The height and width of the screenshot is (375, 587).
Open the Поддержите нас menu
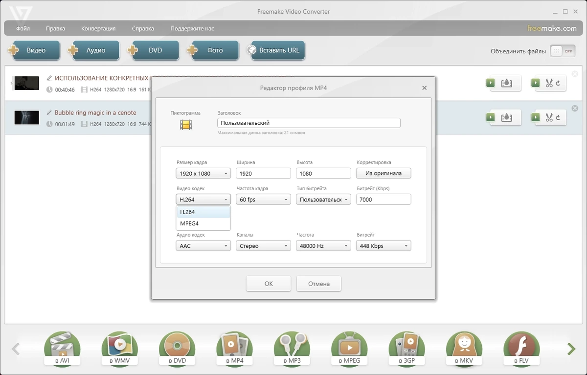click(x=192, y=28)
